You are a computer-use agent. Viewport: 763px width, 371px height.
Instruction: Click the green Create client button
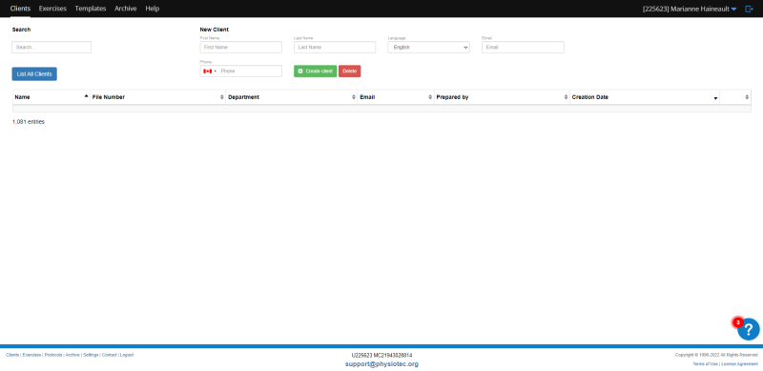(316, 72)
